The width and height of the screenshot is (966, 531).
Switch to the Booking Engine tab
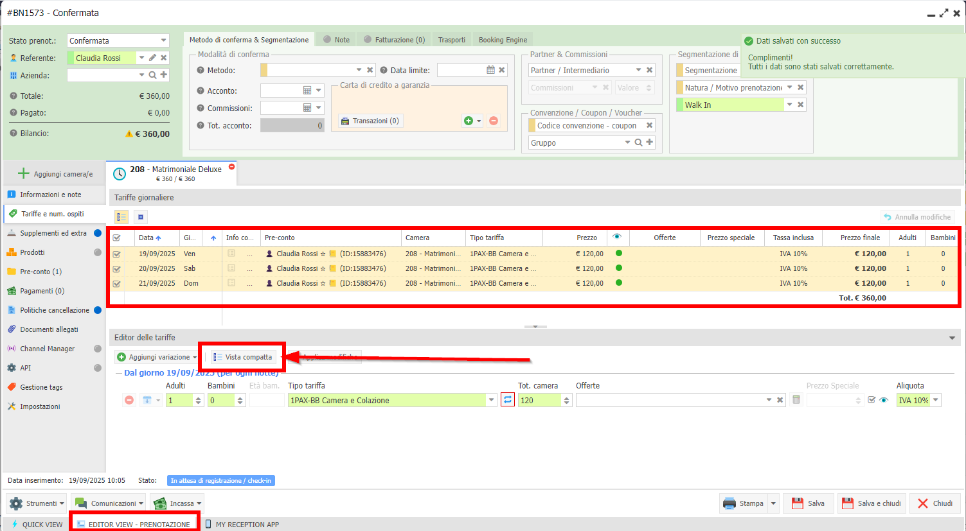coord(503,40)
